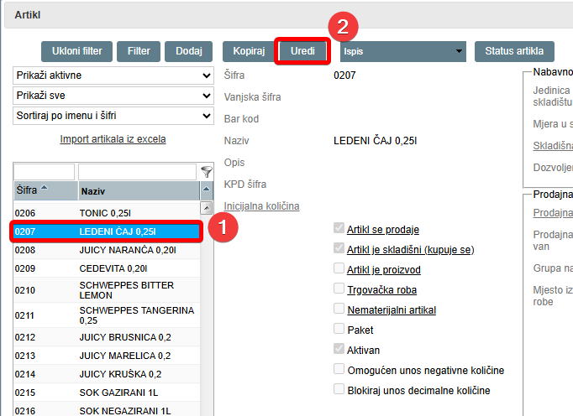Viewport: 573px width, 416px height.
Task: Click the Šifra column sort arrow
Action: (x=45, y=189)
